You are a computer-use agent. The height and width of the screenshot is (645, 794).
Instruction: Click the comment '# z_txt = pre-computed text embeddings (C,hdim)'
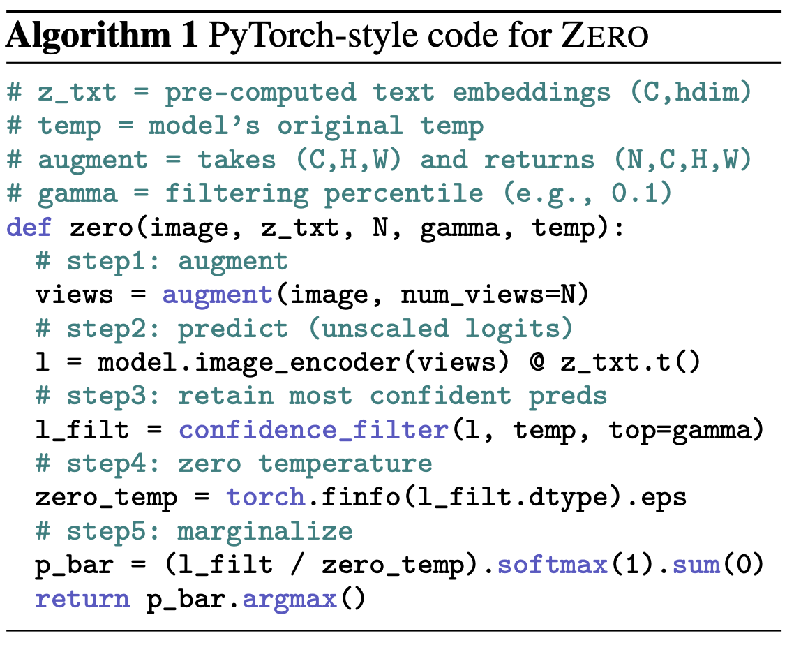tap(379, 94)
